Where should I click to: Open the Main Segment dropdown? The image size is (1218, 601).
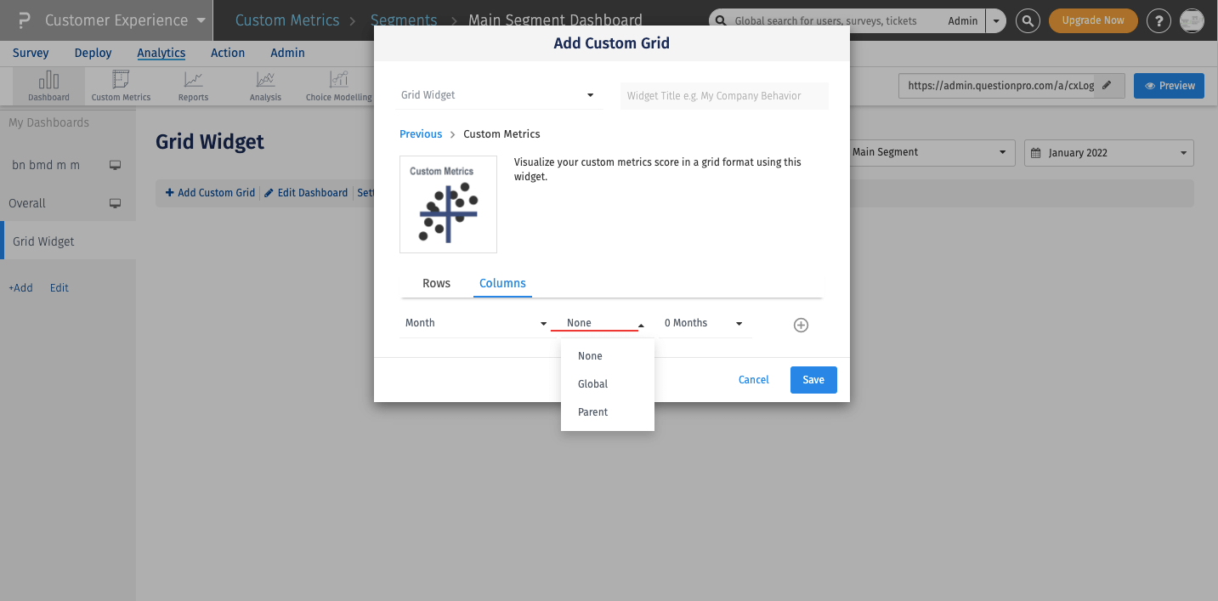[931, 153]
